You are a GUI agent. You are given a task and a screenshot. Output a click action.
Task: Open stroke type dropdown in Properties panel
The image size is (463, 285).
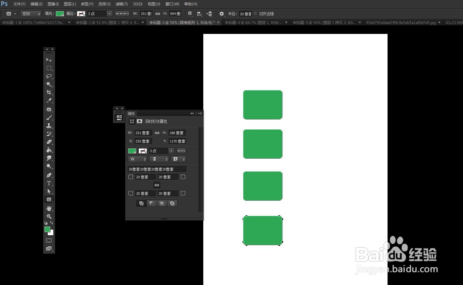click(181, 151)
